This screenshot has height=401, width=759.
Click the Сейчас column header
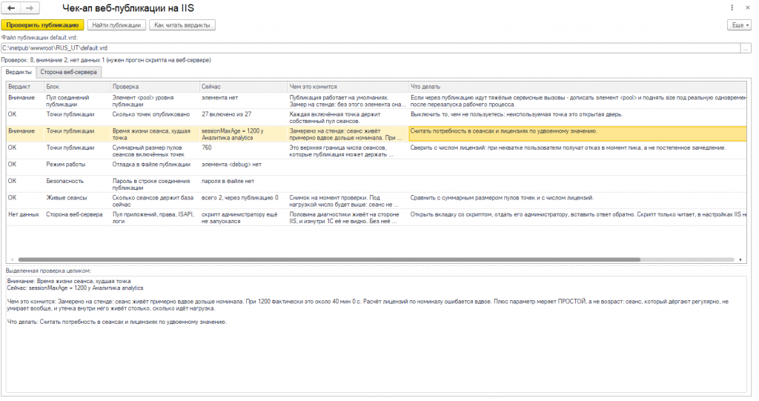click(x=243, y=87)
